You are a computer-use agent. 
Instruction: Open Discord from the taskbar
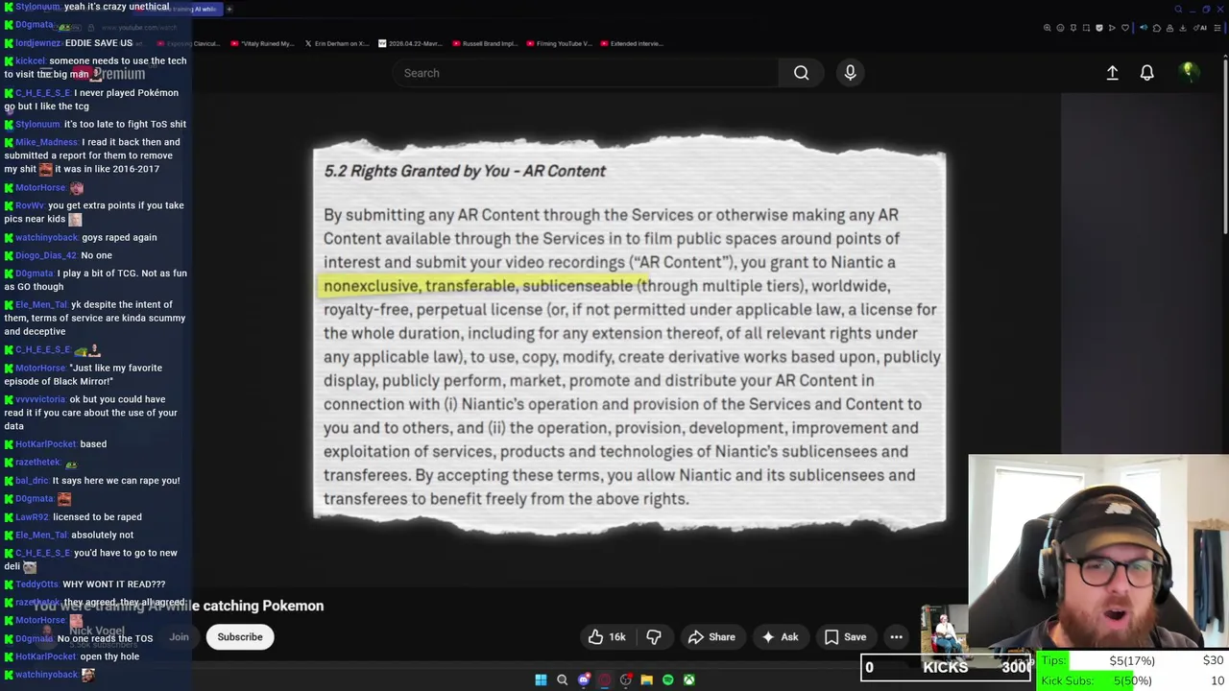pos(584,679)
